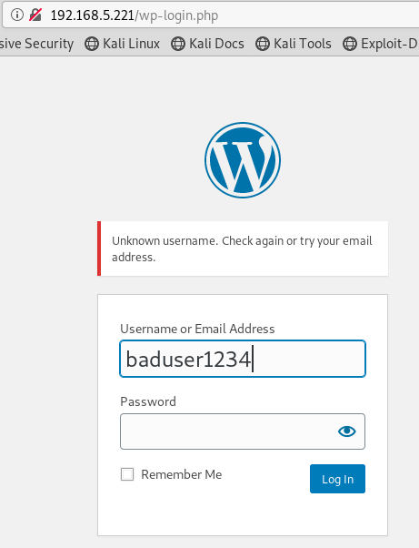Open the Exploit-DB bookmark
The width and height of the screenshot is (419, 548).
pyautogui.click(x=381, y=44)
